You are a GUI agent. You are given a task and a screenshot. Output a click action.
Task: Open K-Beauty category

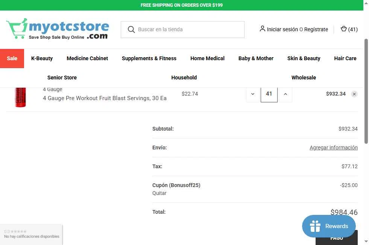42,58
